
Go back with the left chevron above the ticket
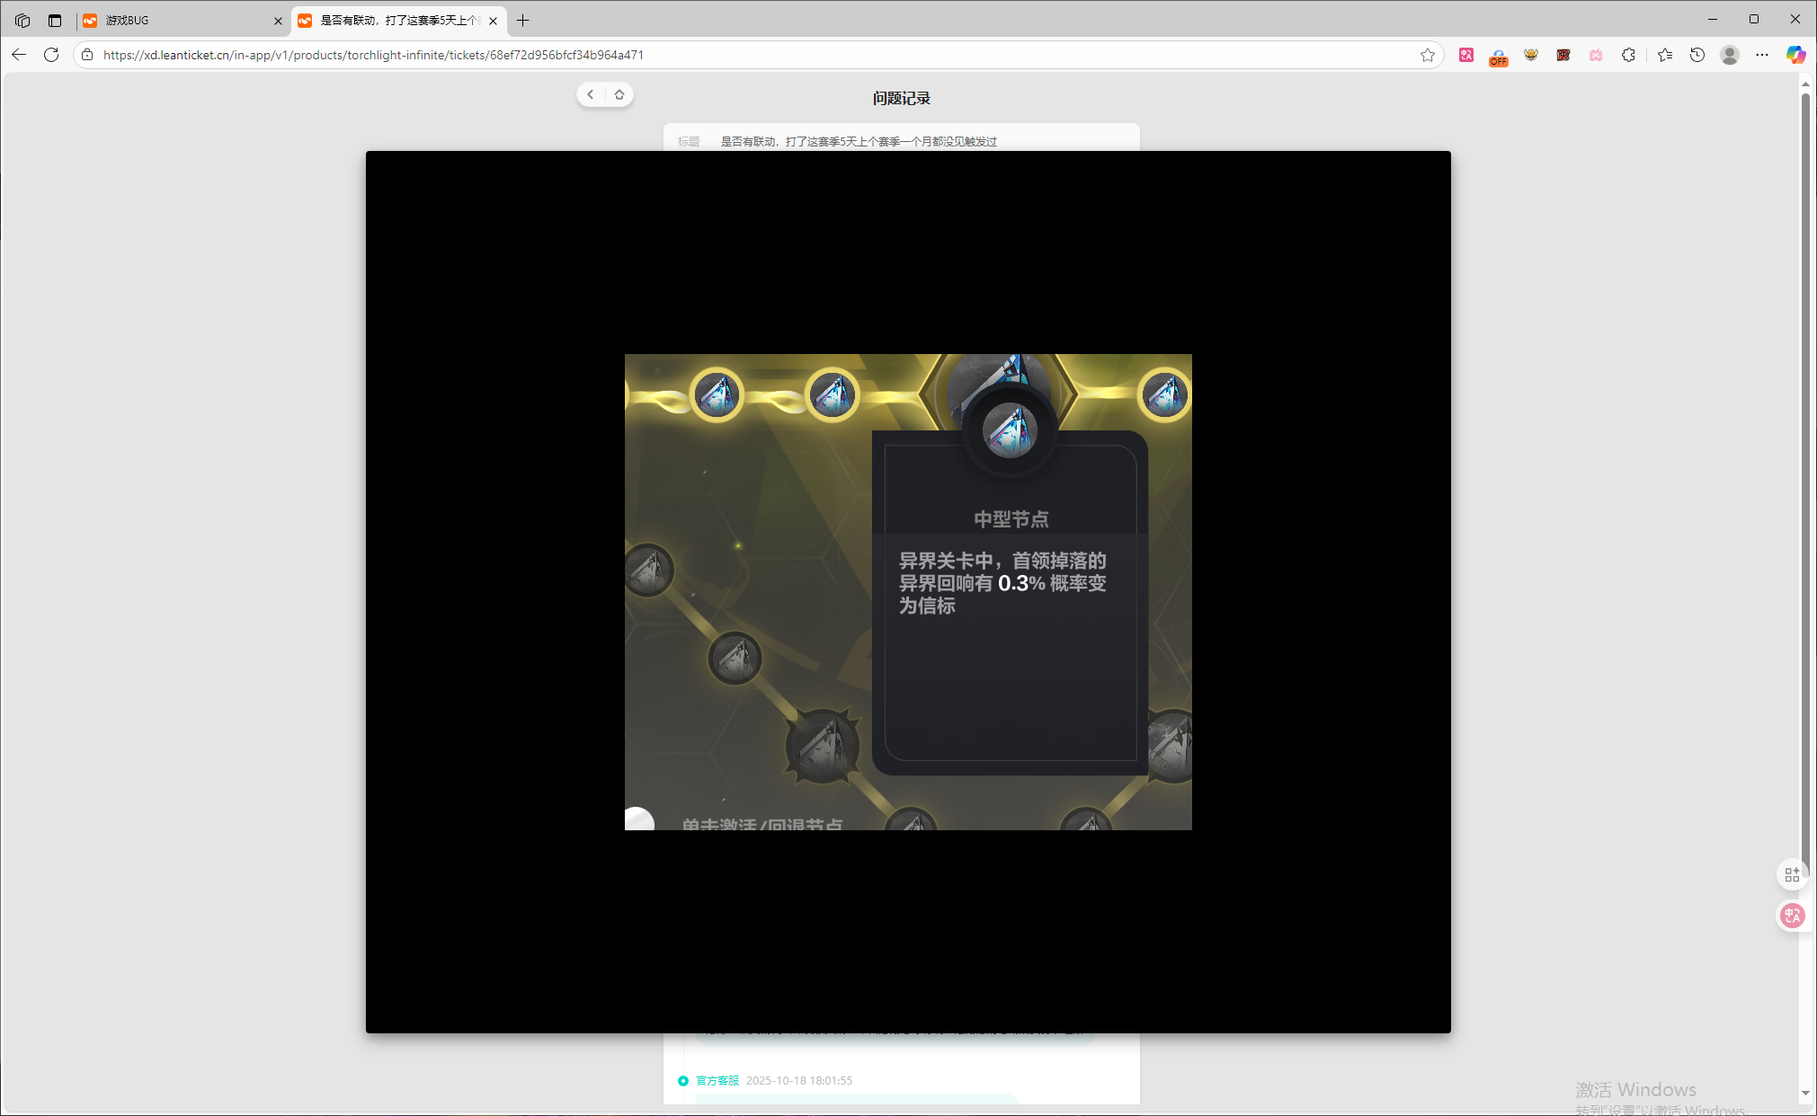pyautogui.click(x=591, y=94)
